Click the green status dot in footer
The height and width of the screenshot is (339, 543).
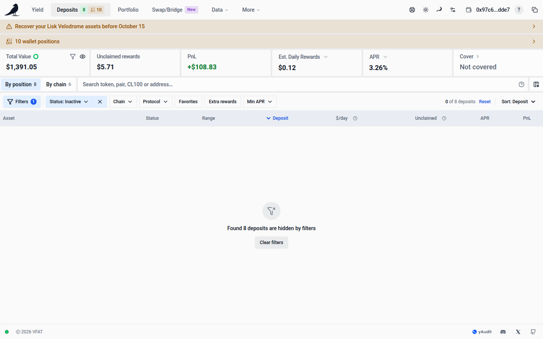[x=7, y=332]
